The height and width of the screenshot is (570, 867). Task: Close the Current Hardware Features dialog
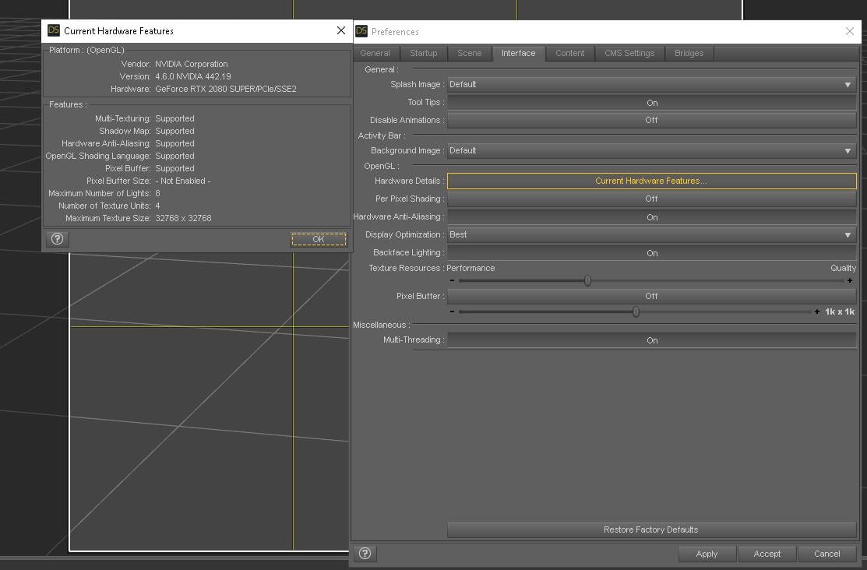pyautogui.click(x=341, y=30)
